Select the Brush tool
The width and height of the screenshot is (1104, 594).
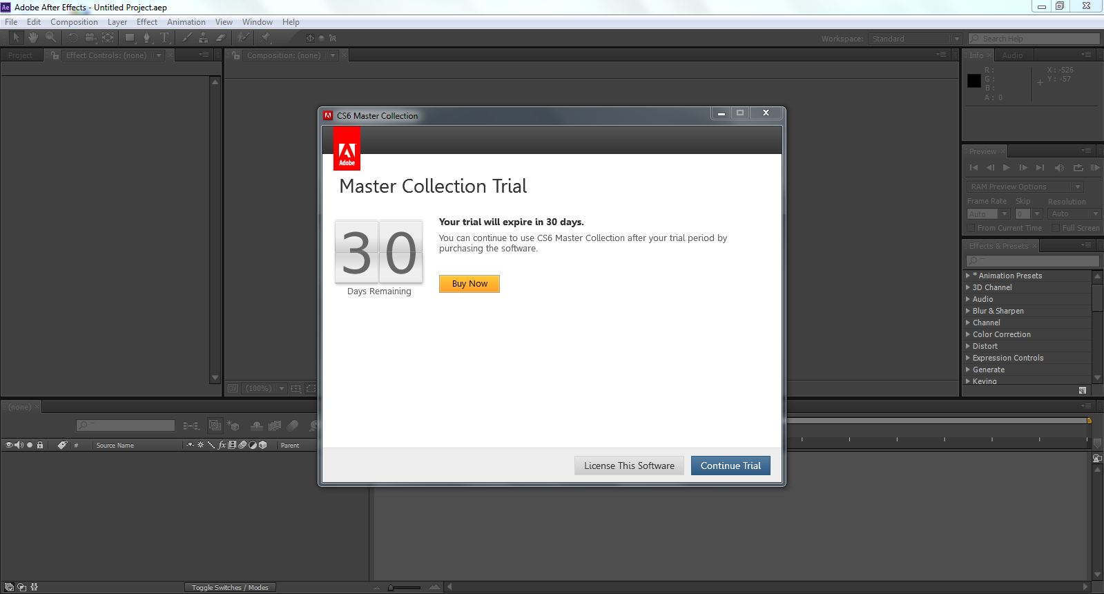tap(186, 38)
